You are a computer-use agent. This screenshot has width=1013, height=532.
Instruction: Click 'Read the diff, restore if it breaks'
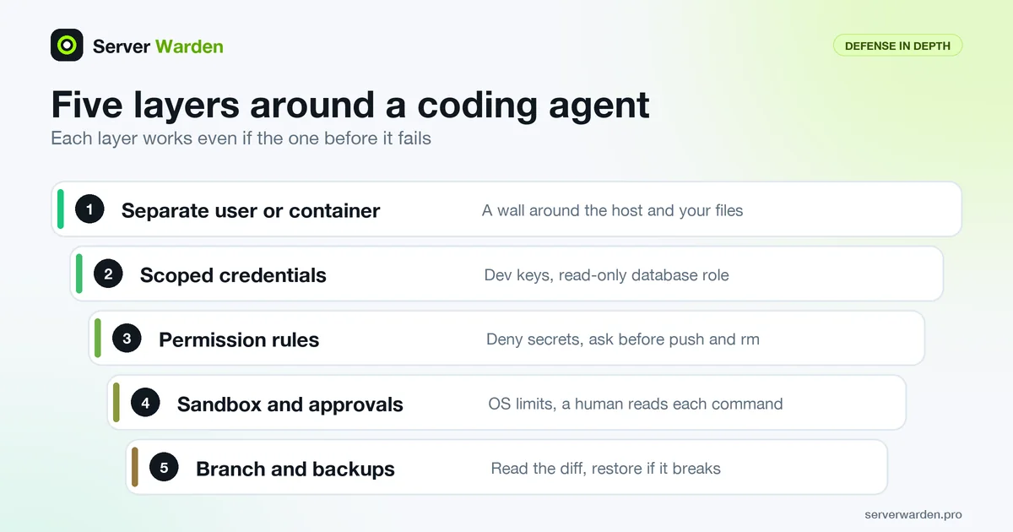[x=606, y=469]
